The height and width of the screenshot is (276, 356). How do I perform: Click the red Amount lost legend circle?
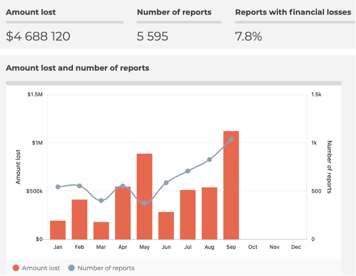pos(16,268)
